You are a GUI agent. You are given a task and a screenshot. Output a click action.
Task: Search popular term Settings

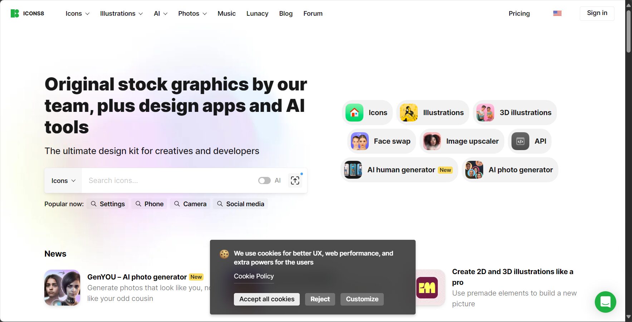(108, 204)
